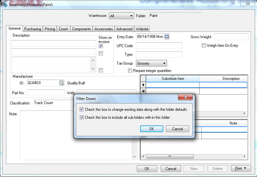Expand the Warehouse dropdown
Viewport: 257px width, 177px height.
click(x=131, y=16)
